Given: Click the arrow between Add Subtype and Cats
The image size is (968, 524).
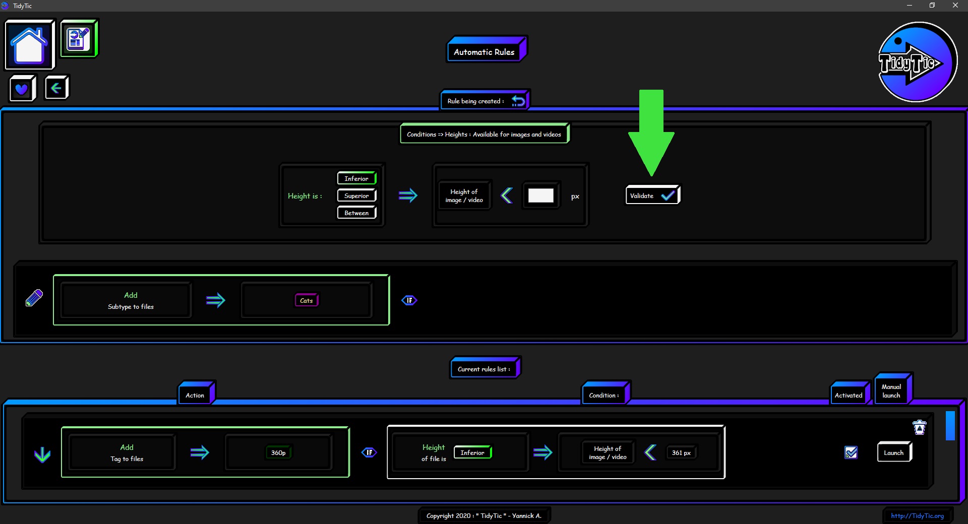Looking at the screenshot, I should point(216,300).
